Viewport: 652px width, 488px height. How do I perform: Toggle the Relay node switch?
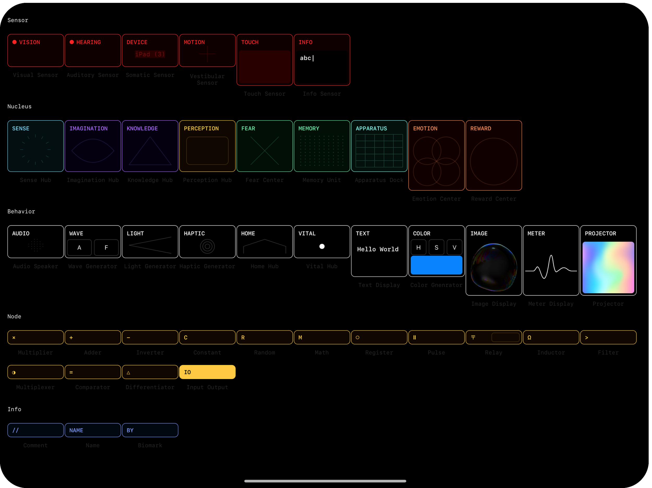pos(505,337)
